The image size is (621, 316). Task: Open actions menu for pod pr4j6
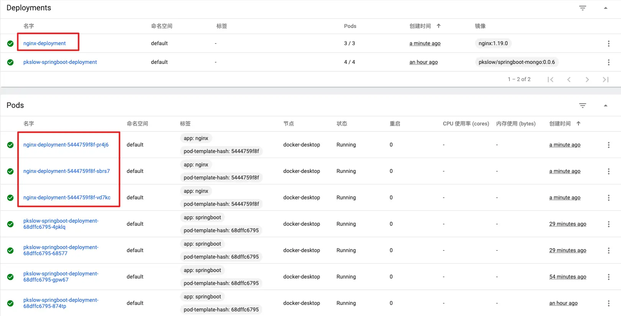608,145
